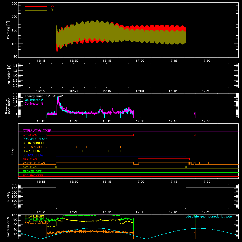Click the 16:15 label under Pointing panel
This screenshot has height=242, width=242.
coord(41,61)
